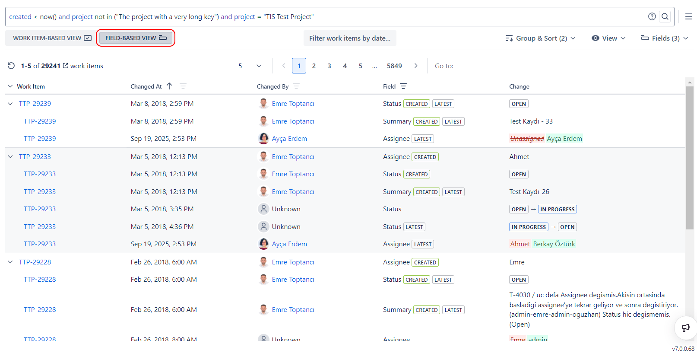
Task: Click the Field column filter icon
Action: pos(403,86)
